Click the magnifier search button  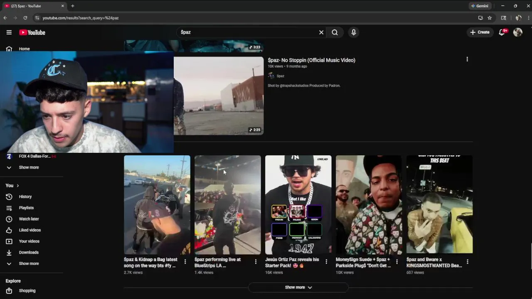coord(335,32)
